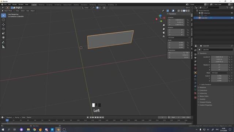Image resolution: width=234 pixels, height=132 pixels.
Task: Toggle camera view icon in viewport
Action: tap(164, 33)
